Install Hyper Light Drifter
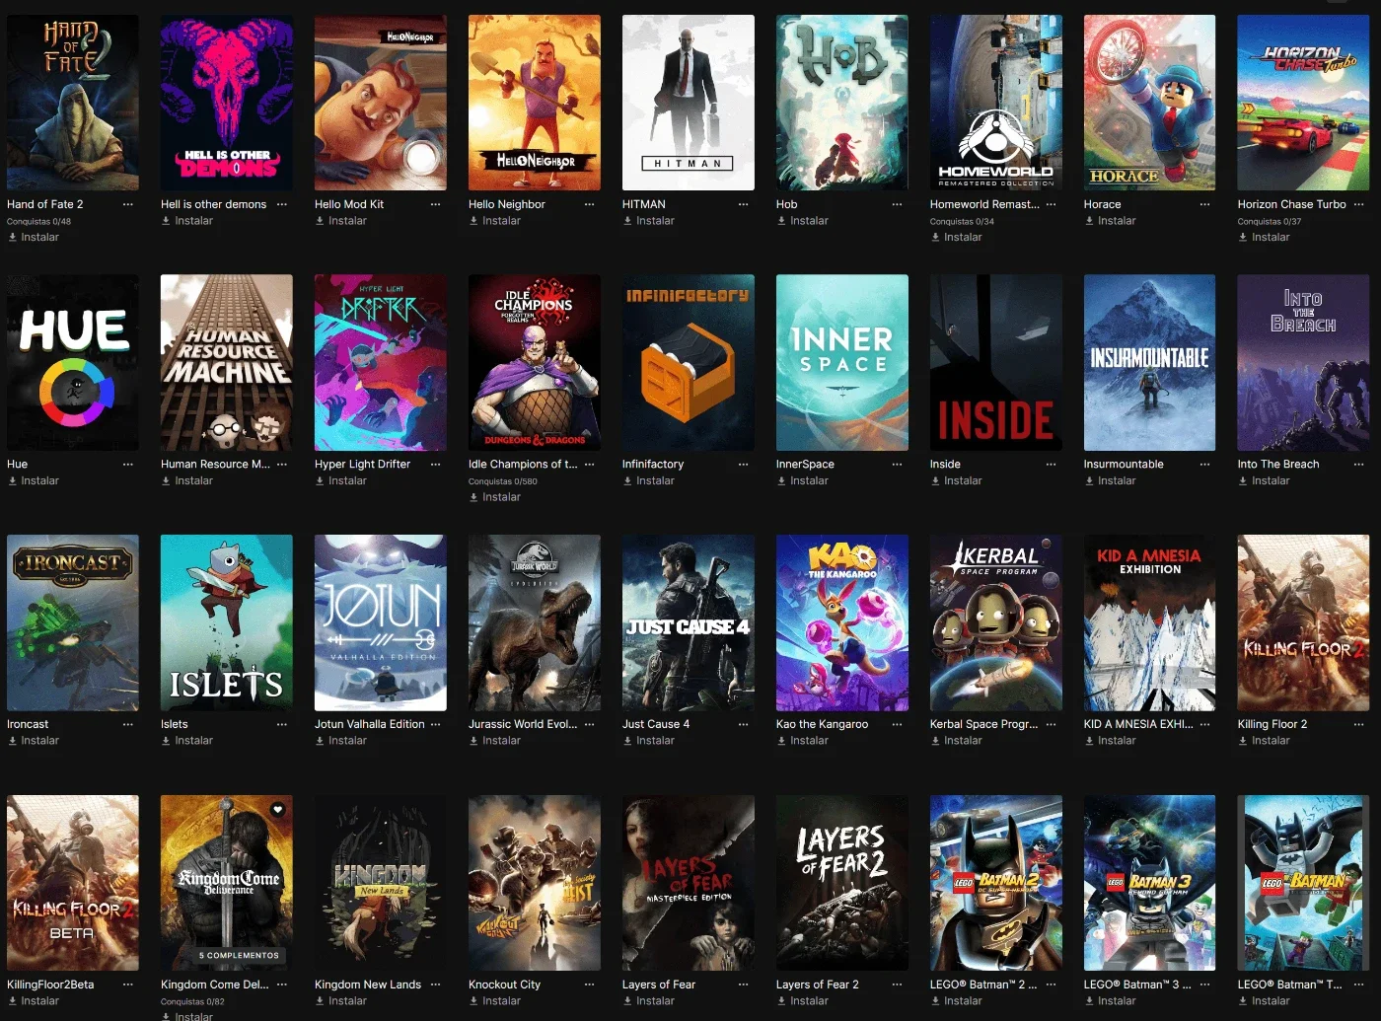Viewport: 1381px width, 1021px height. 341,480
